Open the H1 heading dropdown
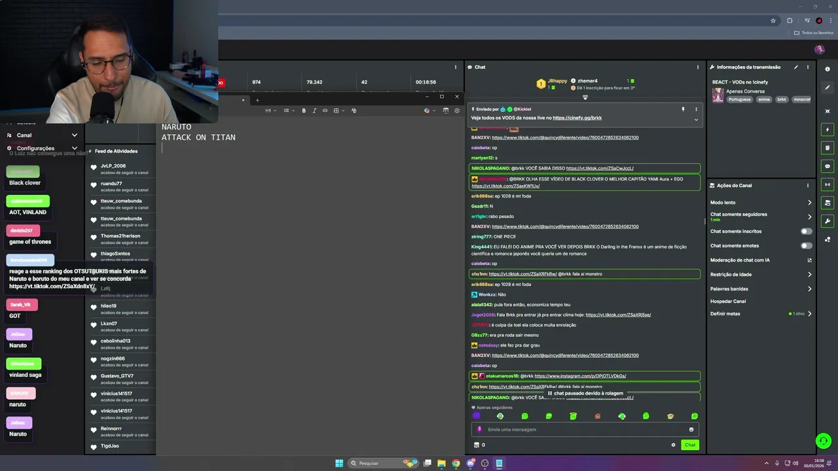This screenshot has width=838, height=471. coord(270,111)
